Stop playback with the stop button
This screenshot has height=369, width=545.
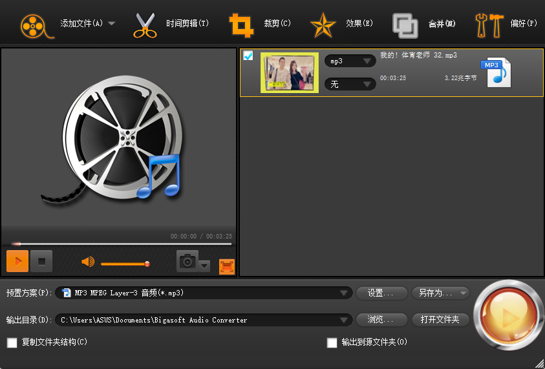tap(41, 261)
